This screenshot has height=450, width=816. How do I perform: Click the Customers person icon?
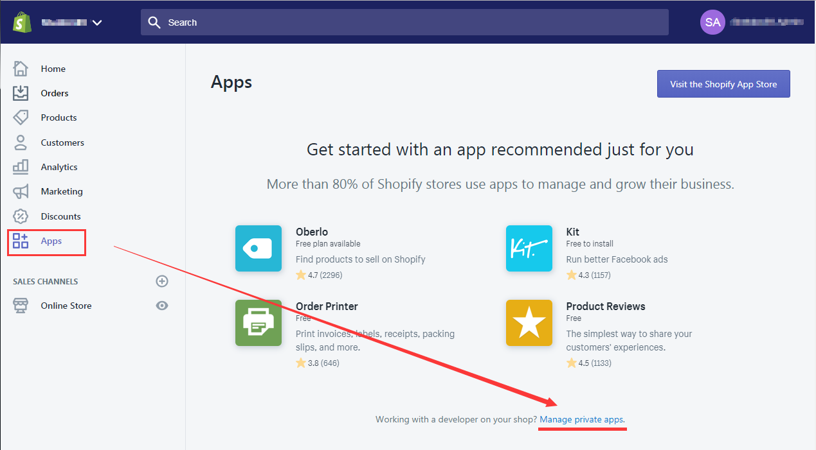[21, 143]
